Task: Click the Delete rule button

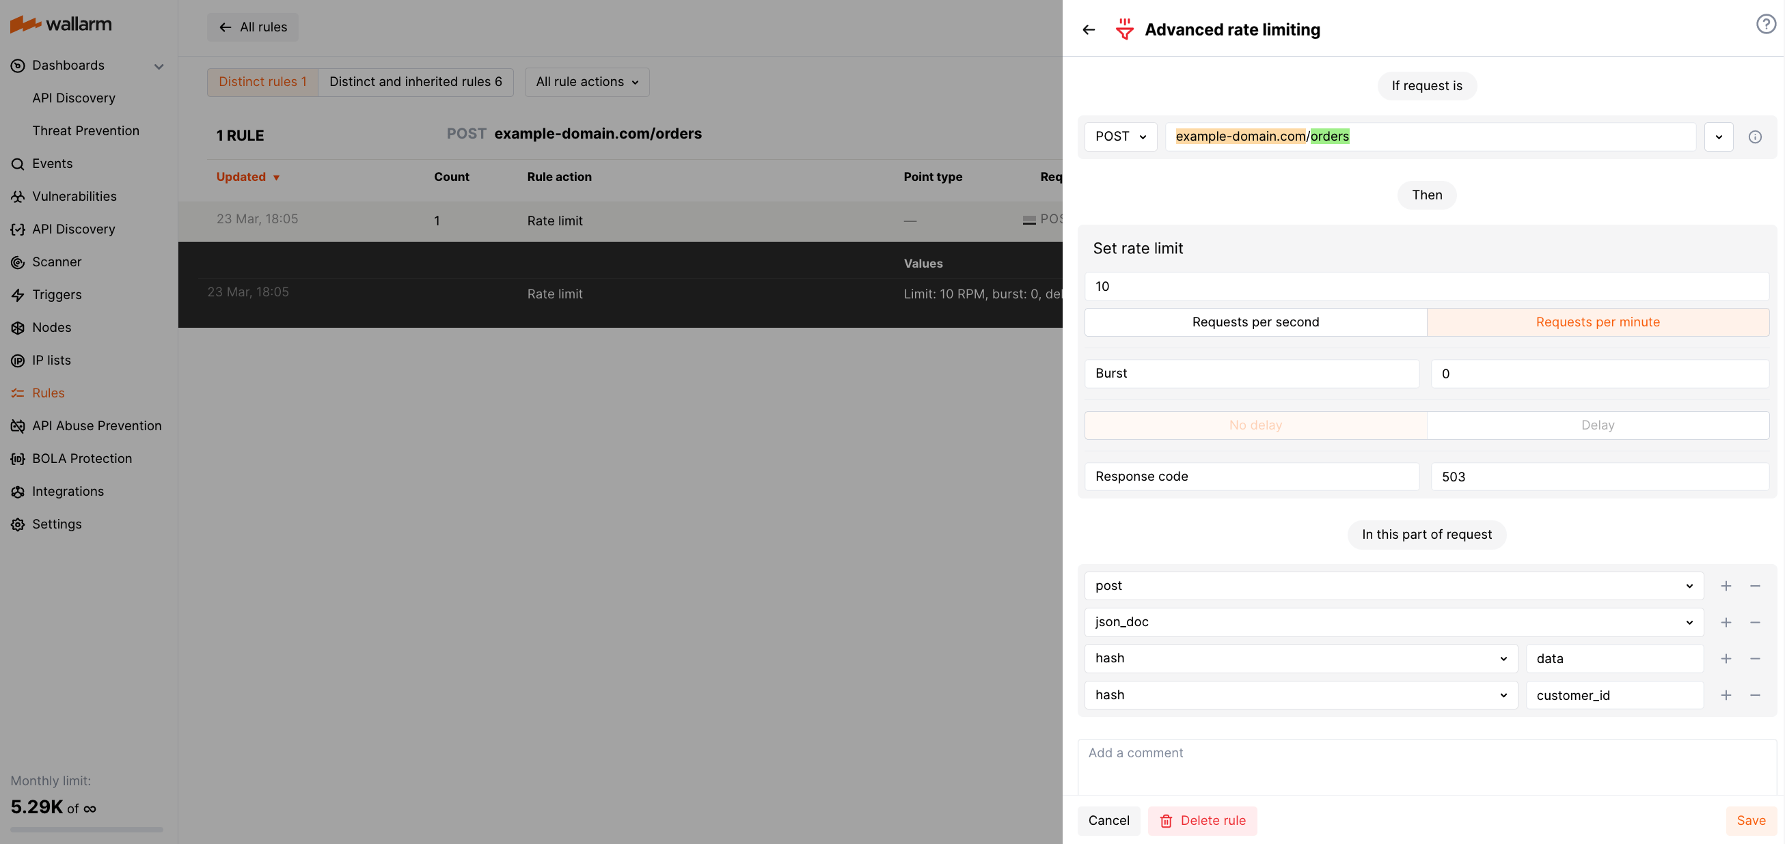Action: click(x=1201, y=821)
